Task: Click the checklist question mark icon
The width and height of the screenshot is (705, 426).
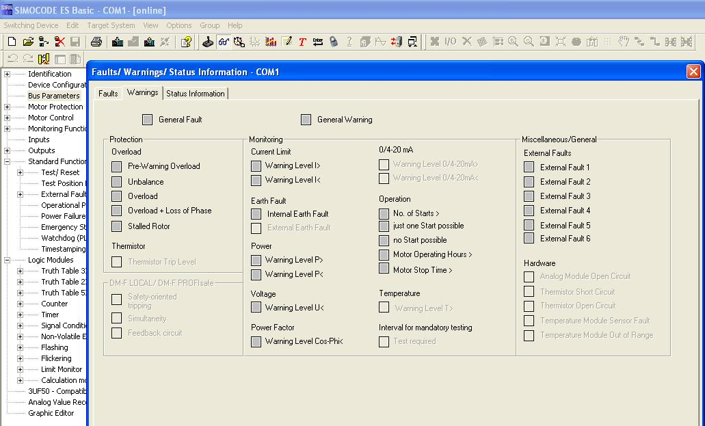Action: [x=186, y=42]
